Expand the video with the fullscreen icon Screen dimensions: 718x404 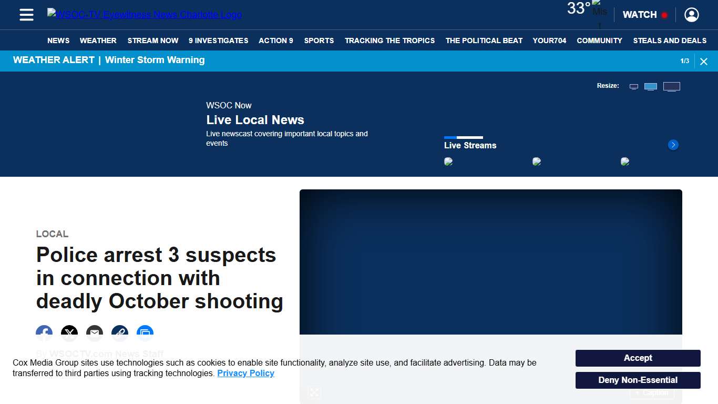tap(314, 392)
